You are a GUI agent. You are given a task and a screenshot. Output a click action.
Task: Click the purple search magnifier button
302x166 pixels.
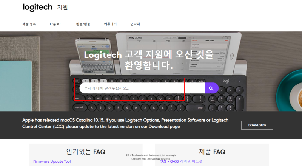[211, 88]
